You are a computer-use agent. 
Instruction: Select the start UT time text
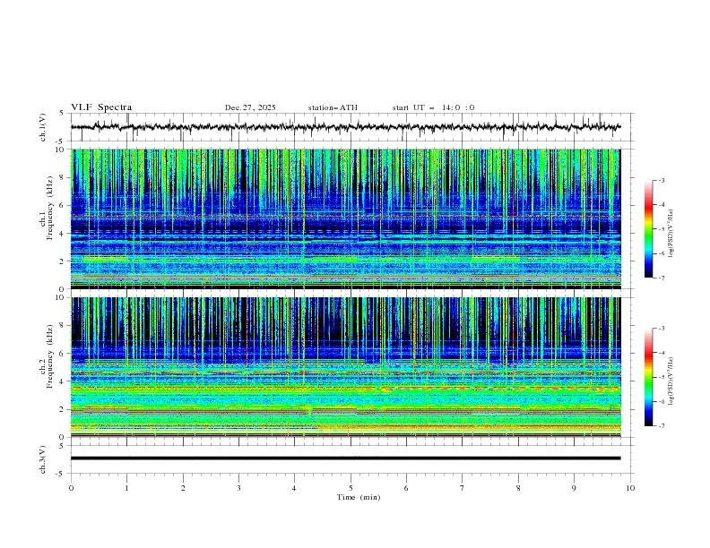tap(433, 107)
